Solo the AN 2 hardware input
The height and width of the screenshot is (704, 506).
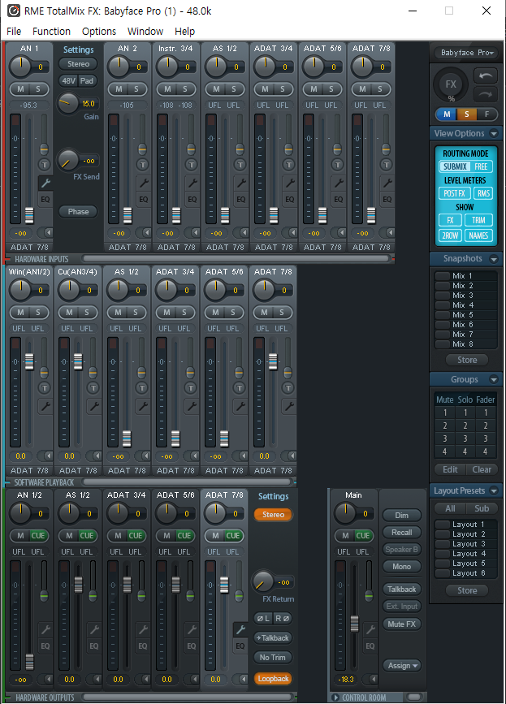click(x=136, y=89)
